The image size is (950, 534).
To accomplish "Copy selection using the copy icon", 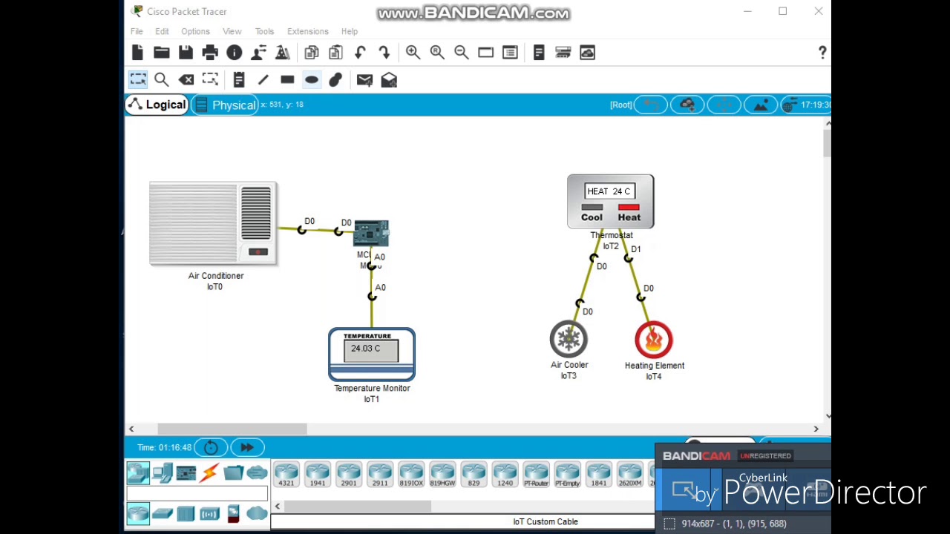I will (x=312, y=53).
